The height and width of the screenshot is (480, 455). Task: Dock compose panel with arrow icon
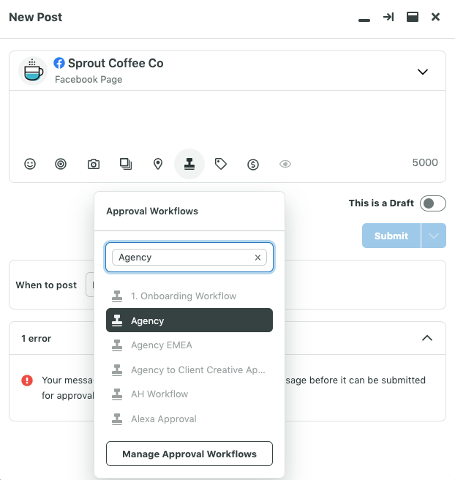(388, 17)
